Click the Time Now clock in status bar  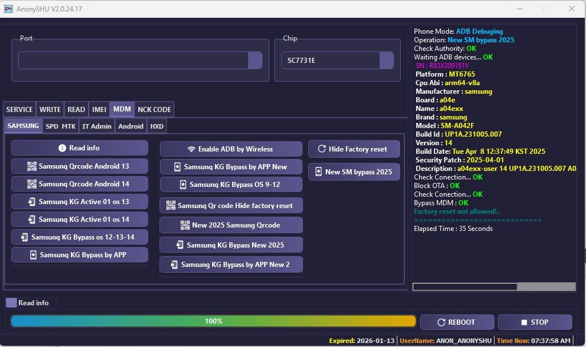coord(533,341)
